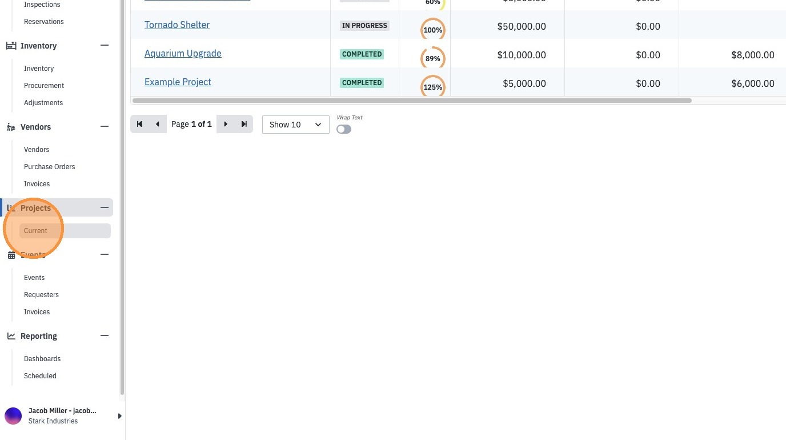Open Purchase Orders in the sidebar

(50, 167)
